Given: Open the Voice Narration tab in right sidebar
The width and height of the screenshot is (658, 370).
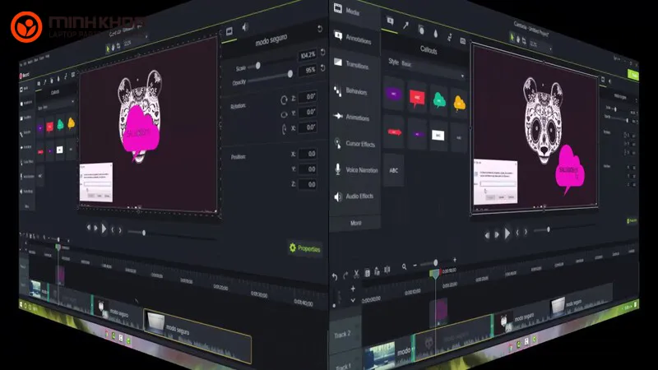Looking at the screenshot, I should pos(354,169).
